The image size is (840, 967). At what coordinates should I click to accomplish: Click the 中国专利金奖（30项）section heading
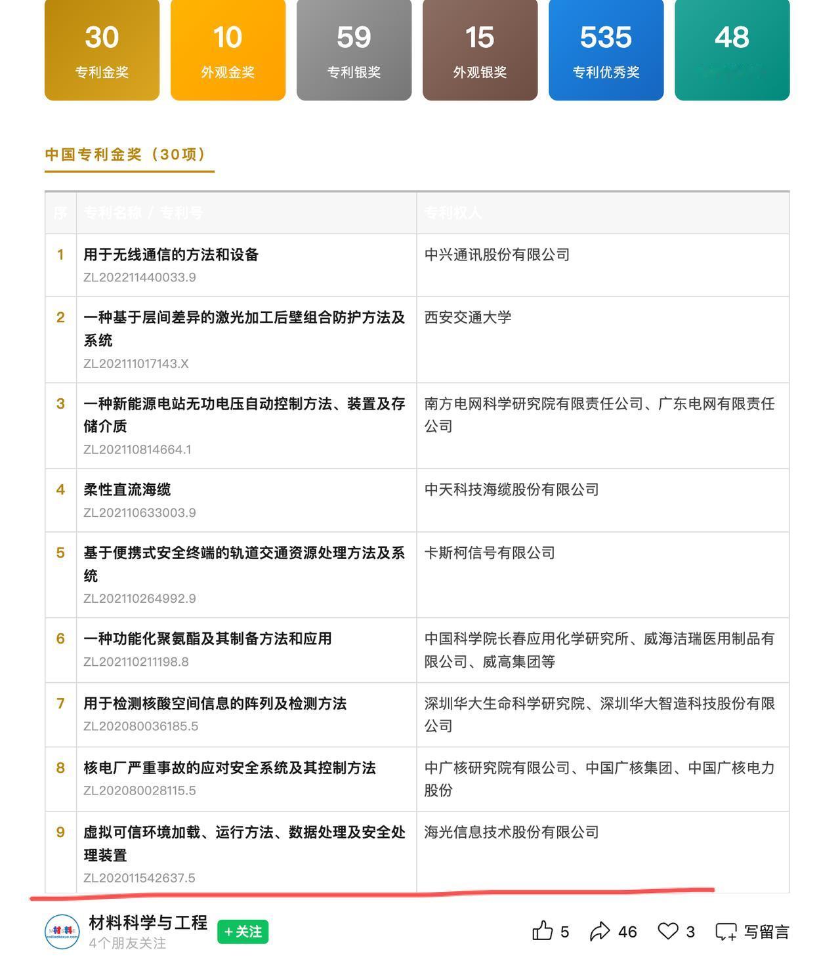pyautogui.click(x=125, y=154)
